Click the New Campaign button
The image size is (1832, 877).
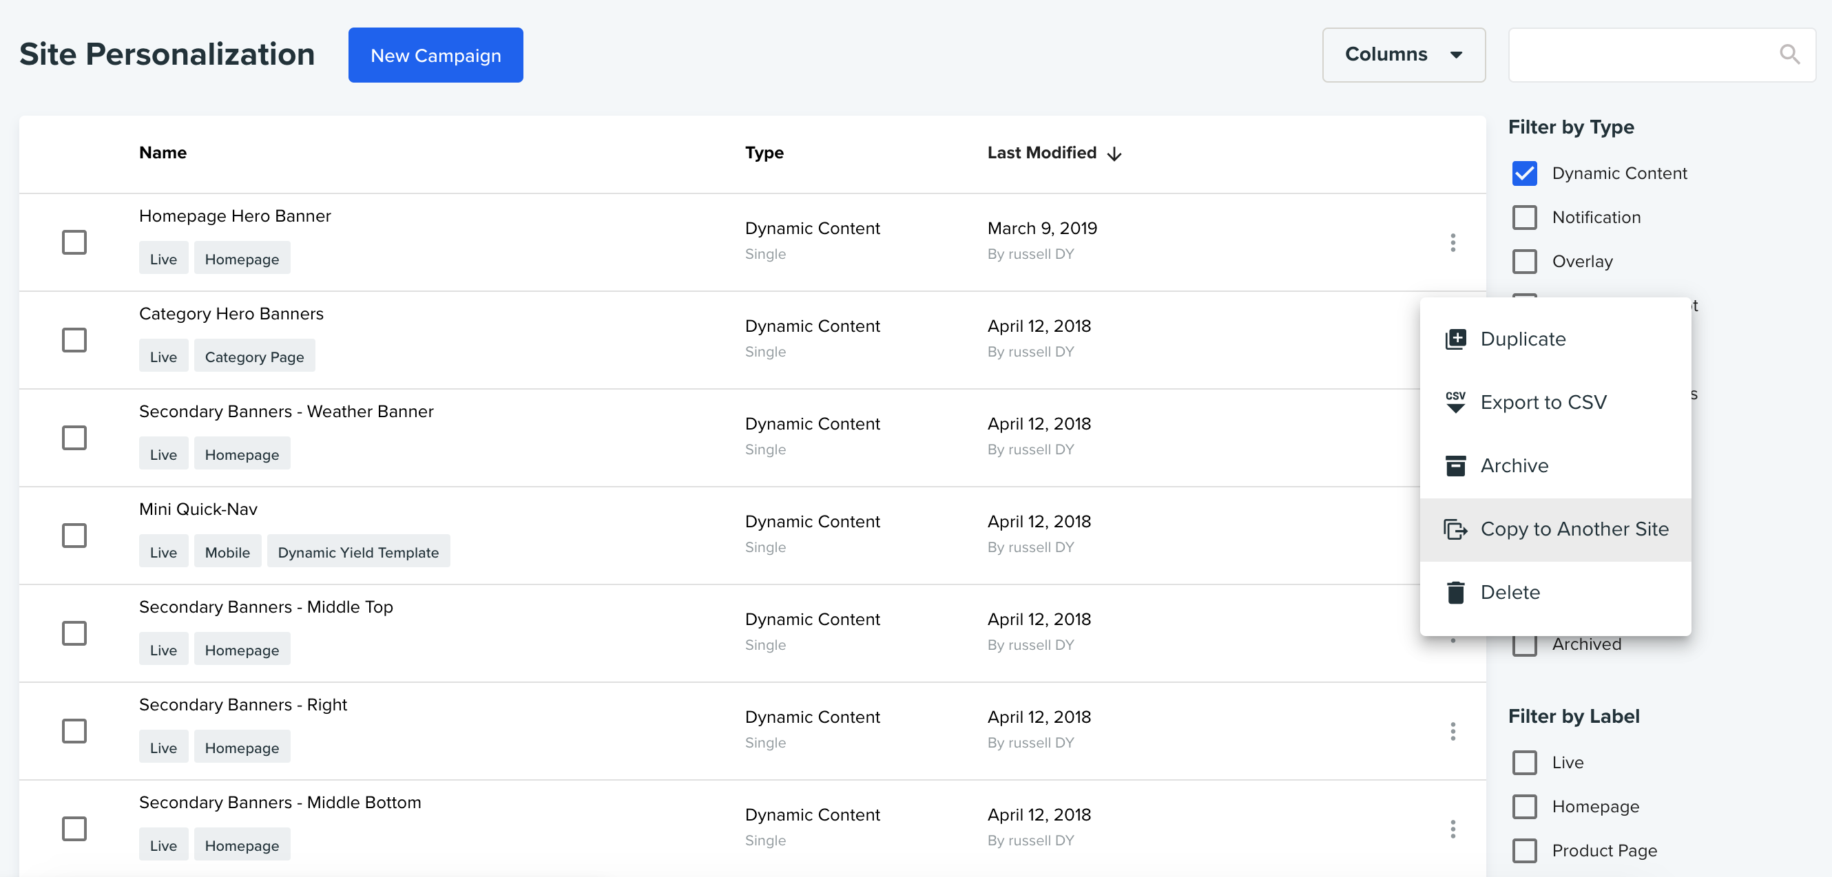point(435,54)
